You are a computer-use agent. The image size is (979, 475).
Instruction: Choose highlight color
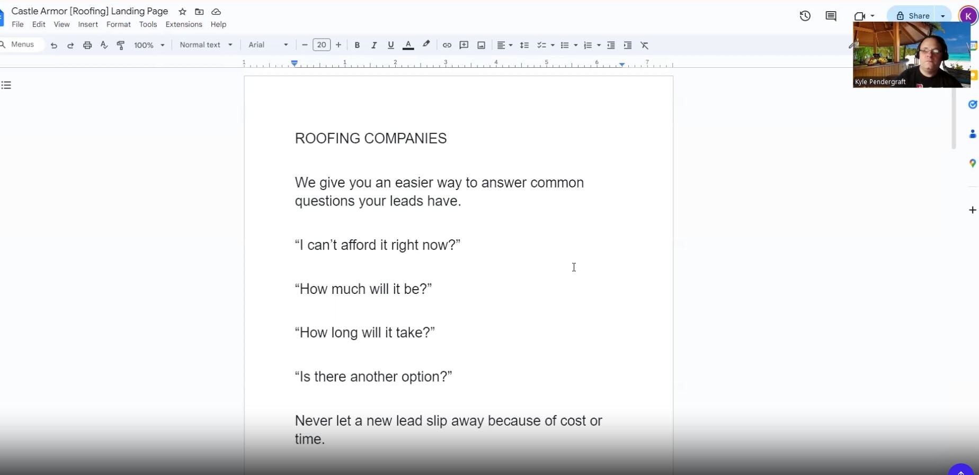pos(426,46)
